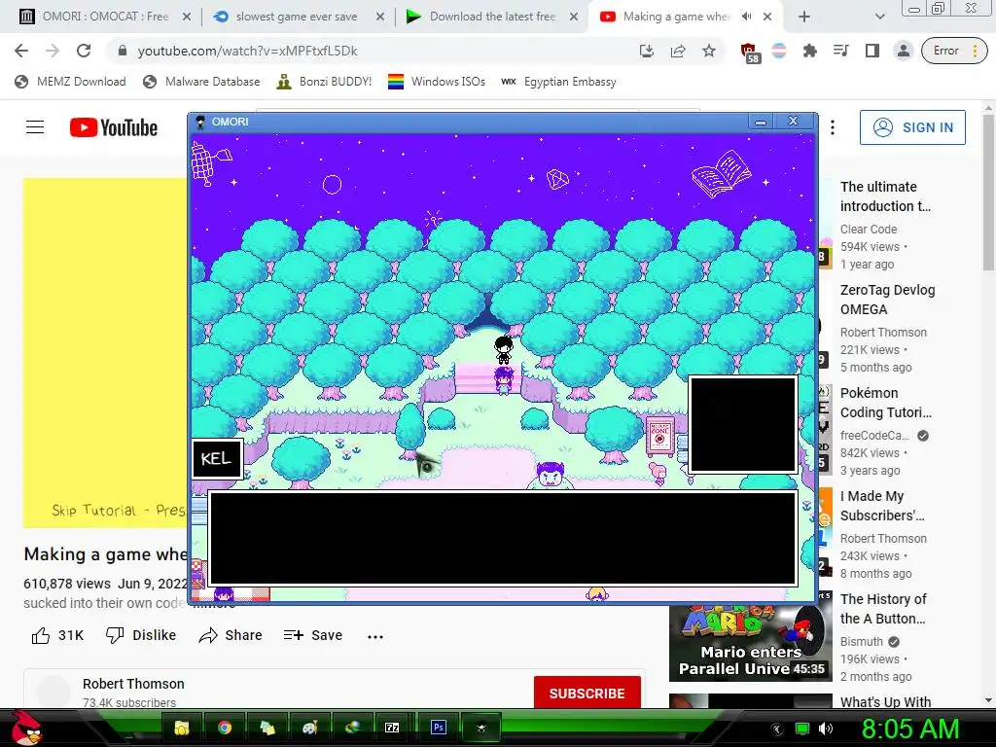Go back to the previous page
The height and width of the screenshot is (747, 996).
pyautogui.click(x=21, y=51)
